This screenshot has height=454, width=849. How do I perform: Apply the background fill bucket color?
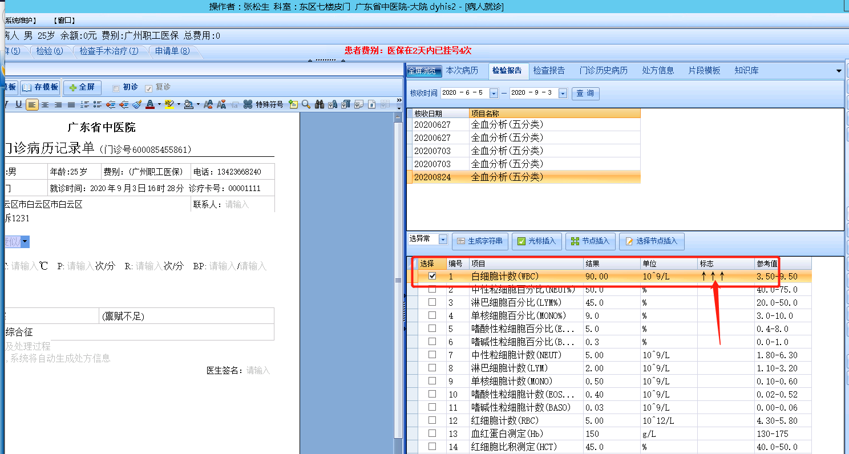(x=188, y=104)
